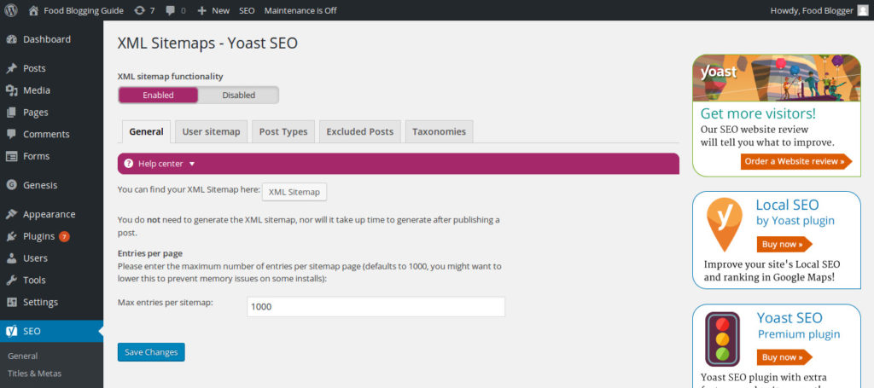This screenshot has width=874, height=388.
Task: Click Buy now under Yoast SEO Premium
Action: (x=784, y=357)
